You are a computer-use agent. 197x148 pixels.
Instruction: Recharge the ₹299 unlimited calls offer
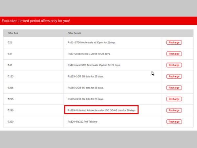click(174, 110)
